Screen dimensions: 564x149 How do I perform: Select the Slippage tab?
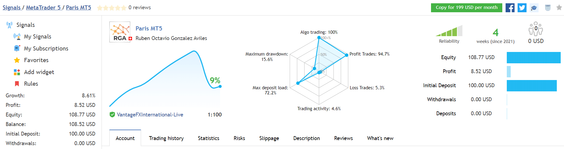click(x=269, y=138)
